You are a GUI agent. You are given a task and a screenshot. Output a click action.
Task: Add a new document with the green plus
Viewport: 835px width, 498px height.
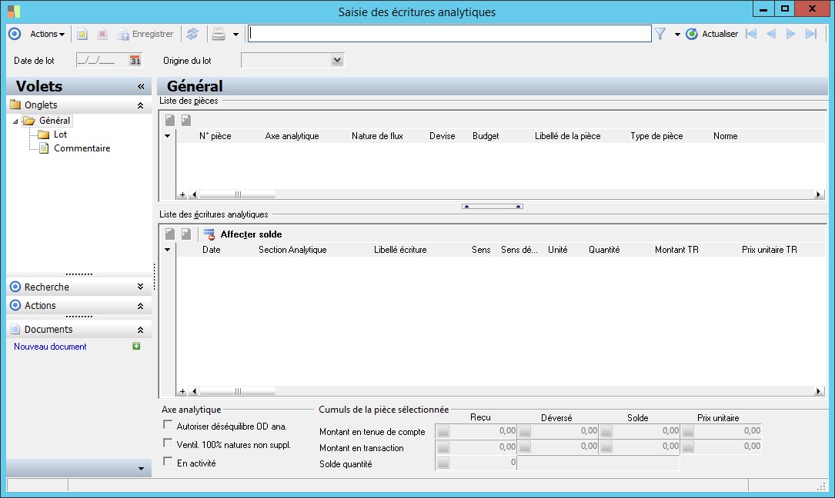(136, 347)
